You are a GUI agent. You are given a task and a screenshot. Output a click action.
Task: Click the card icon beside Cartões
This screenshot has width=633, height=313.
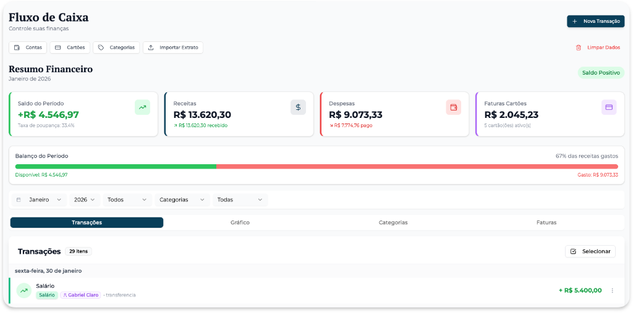57,48
